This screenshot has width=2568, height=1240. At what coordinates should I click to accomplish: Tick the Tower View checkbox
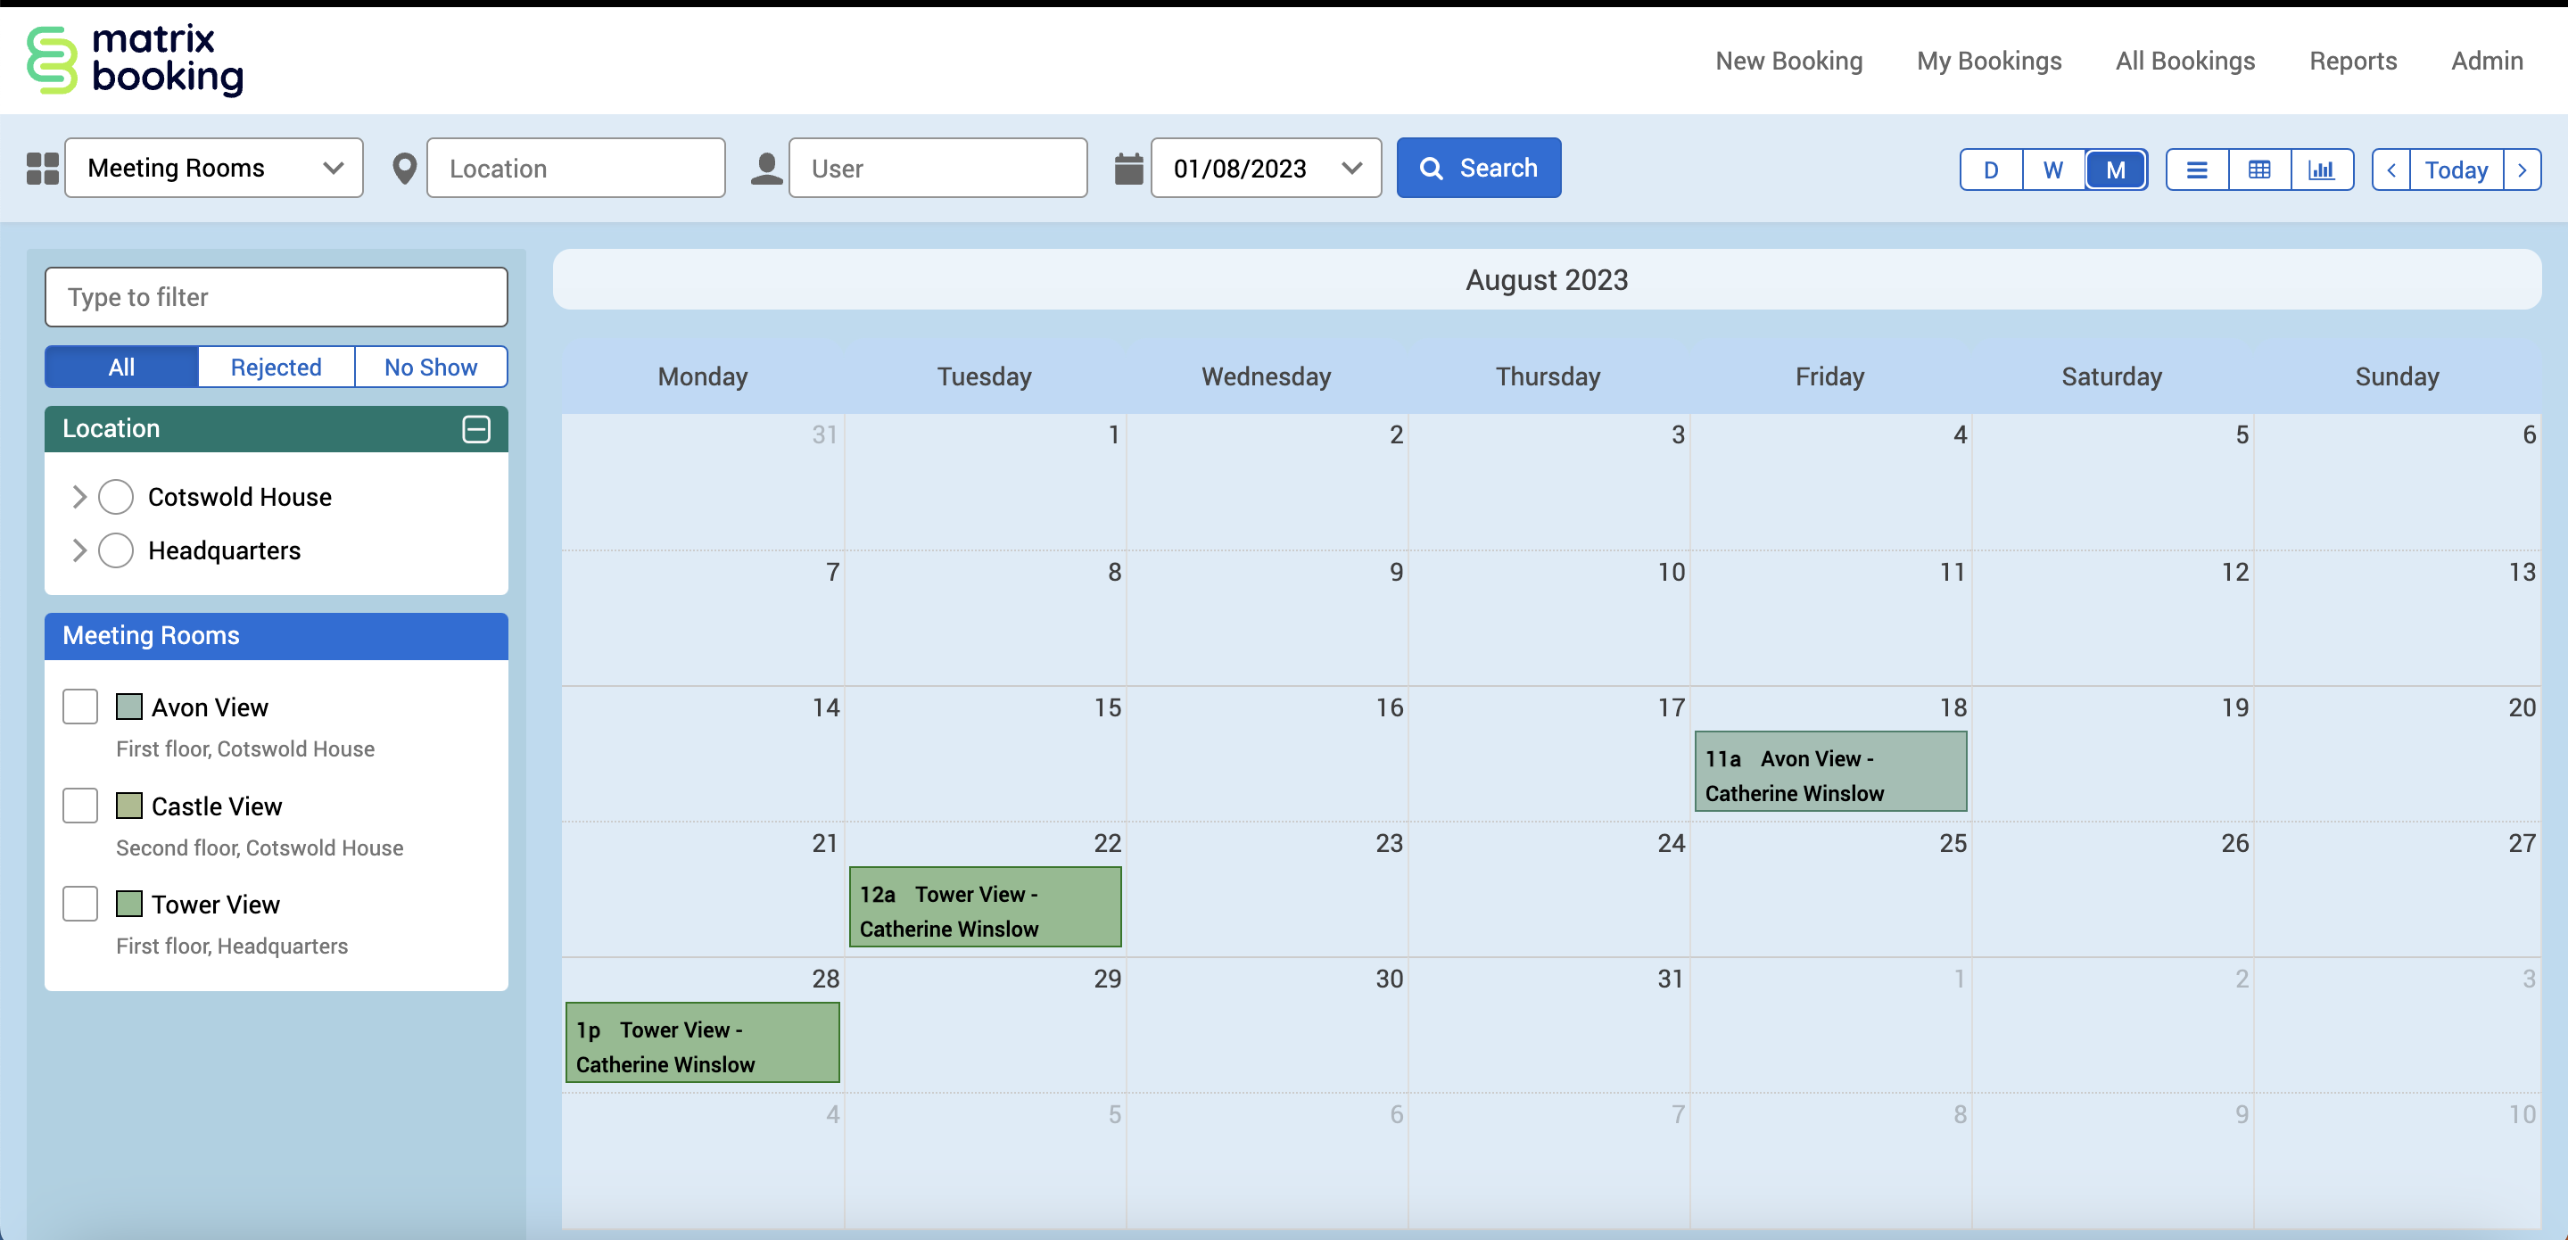(81, 904)
